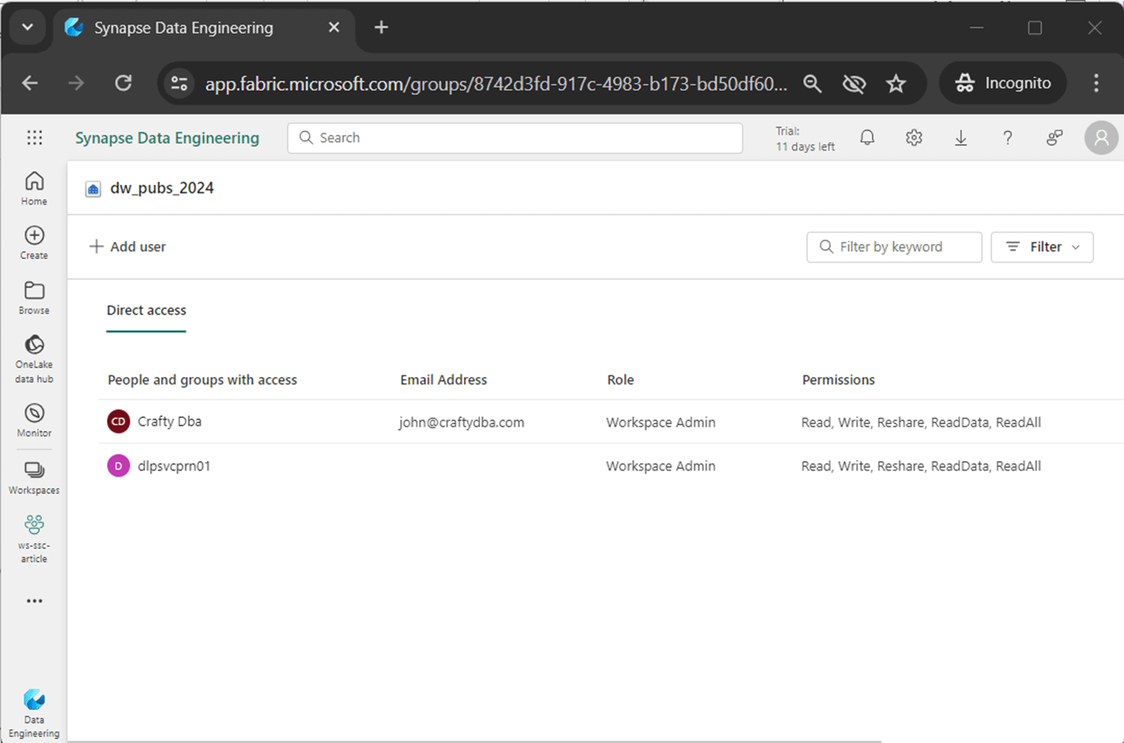Click the permissions list for dlpsvcprn01
Viewport: 1124px width, 743px height.
pyautogui.click(x=921, y=466)
